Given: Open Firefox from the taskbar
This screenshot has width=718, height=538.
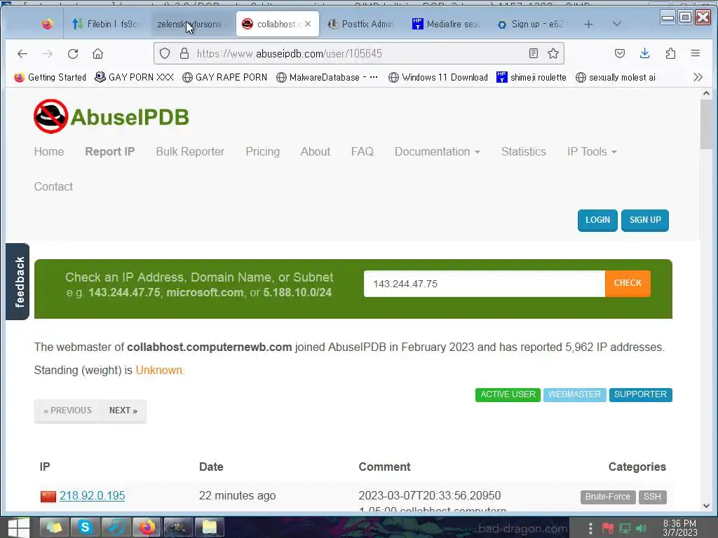Looking at the screenshot, I should [x=147, y=527].
